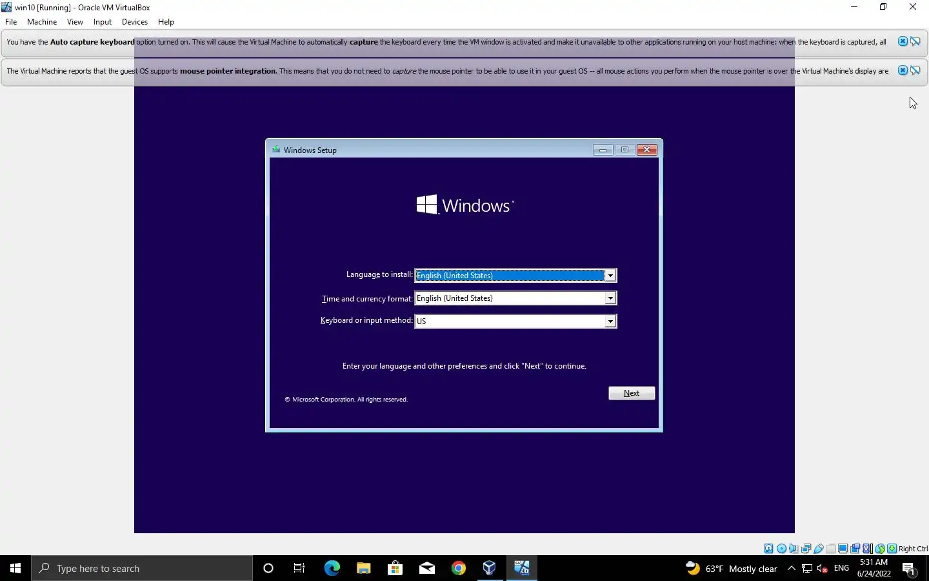The height and width of the screenshot is (581, 929).
Task: Click the ENG language indicator
Action: point(841,569)
